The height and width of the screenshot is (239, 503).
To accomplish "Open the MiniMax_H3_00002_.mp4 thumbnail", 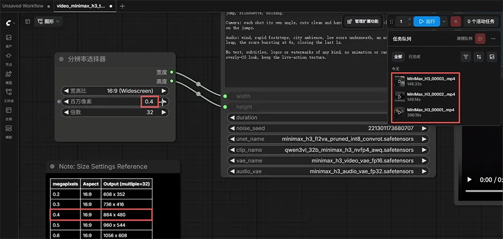I will click(x=400, y=97).
